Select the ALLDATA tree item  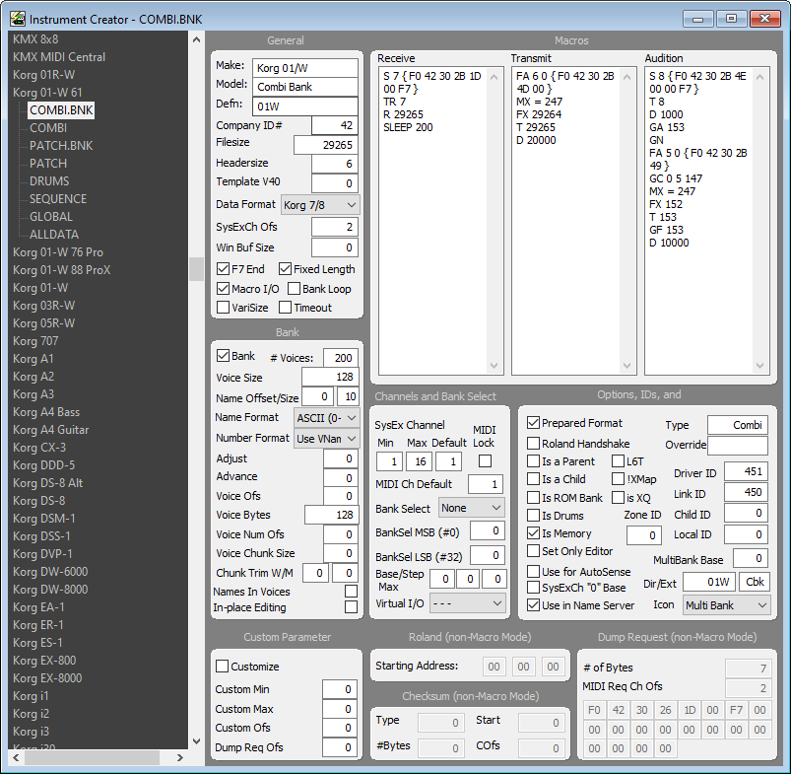[54, 235]
